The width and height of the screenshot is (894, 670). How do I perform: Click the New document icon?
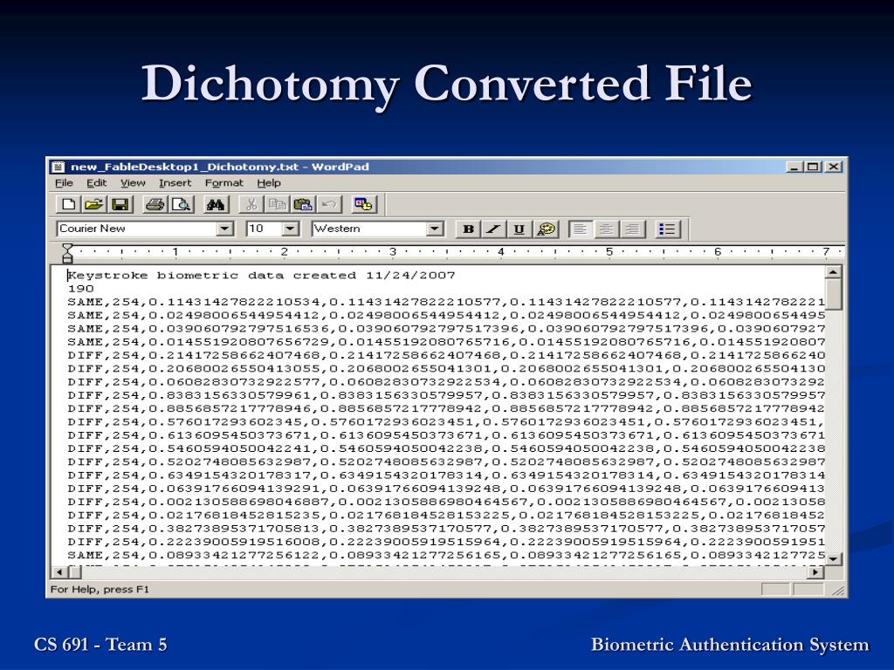[68, 204]
